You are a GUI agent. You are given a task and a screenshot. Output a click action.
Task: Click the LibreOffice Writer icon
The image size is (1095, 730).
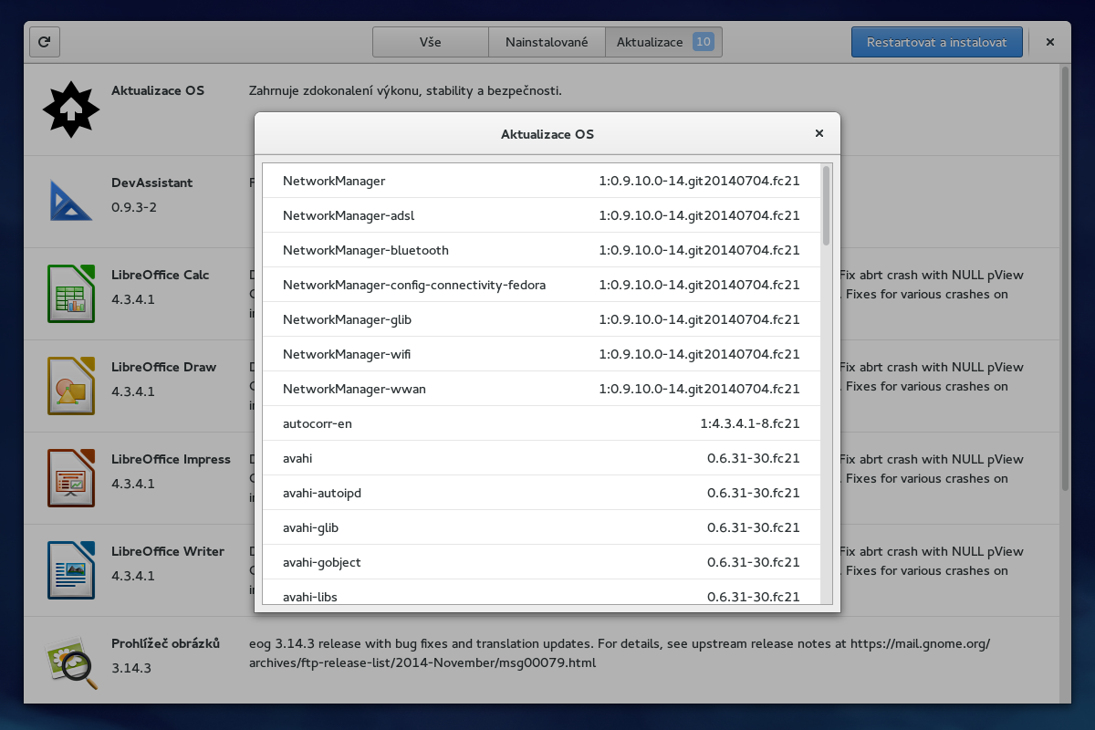(x=71, y=569)
